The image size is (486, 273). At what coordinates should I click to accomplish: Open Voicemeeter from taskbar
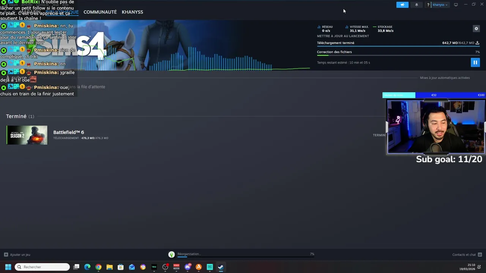pos(176,267)
